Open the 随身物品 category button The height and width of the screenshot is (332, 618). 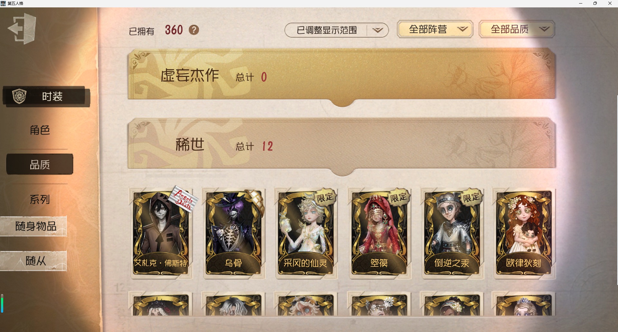coord(33,226)
